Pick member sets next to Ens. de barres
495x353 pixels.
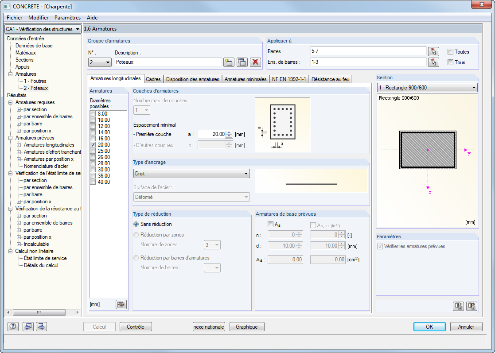433,62
